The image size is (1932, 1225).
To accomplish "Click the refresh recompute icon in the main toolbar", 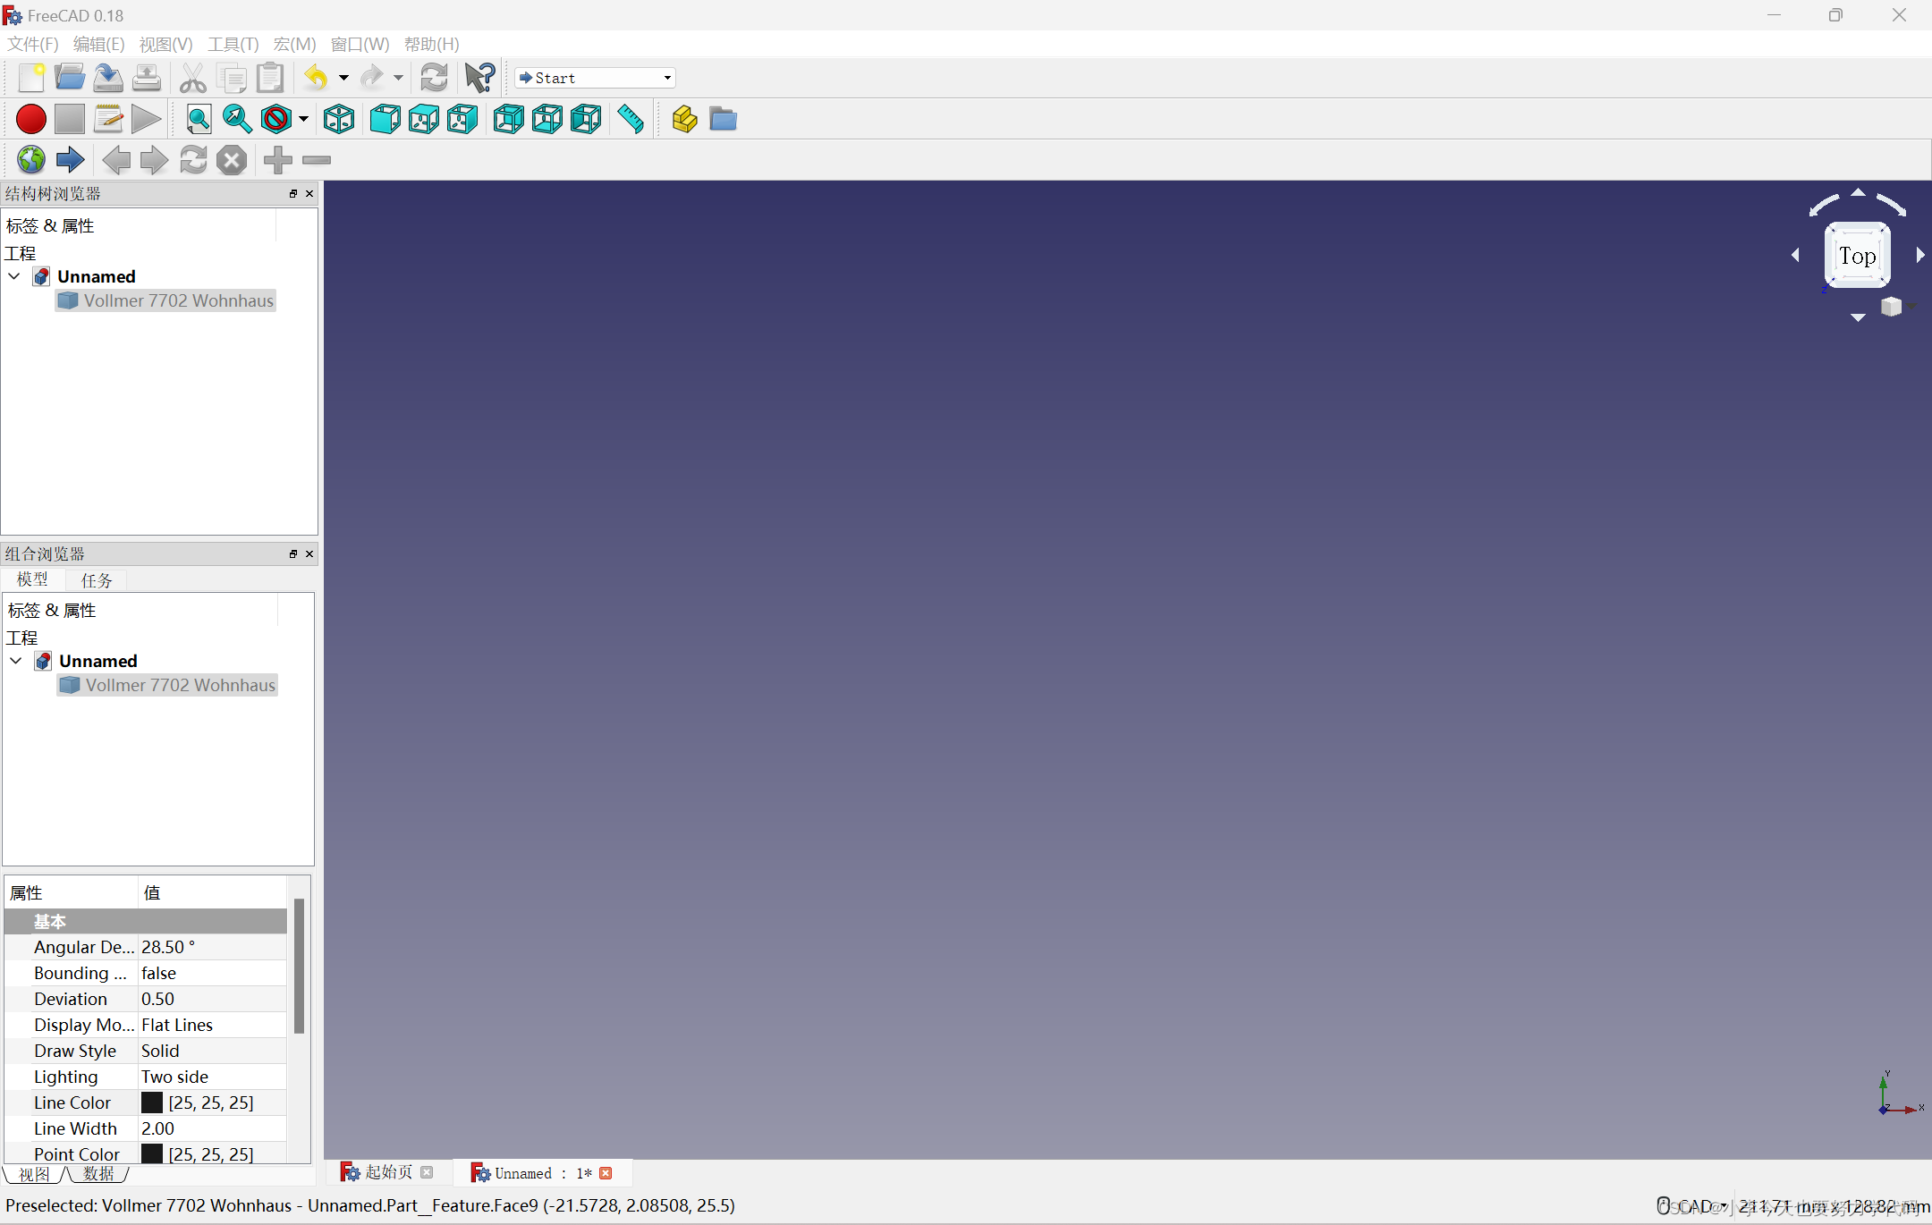I will [435, 78].
